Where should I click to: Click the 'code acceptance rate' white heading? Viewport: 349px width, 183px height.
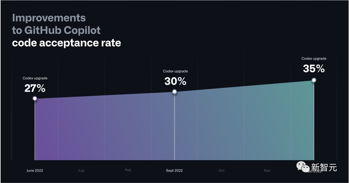tap(67, 43)
